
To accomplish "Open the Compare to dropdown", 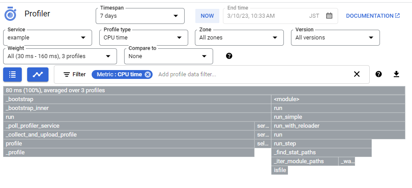I will (x=168, y=56).
